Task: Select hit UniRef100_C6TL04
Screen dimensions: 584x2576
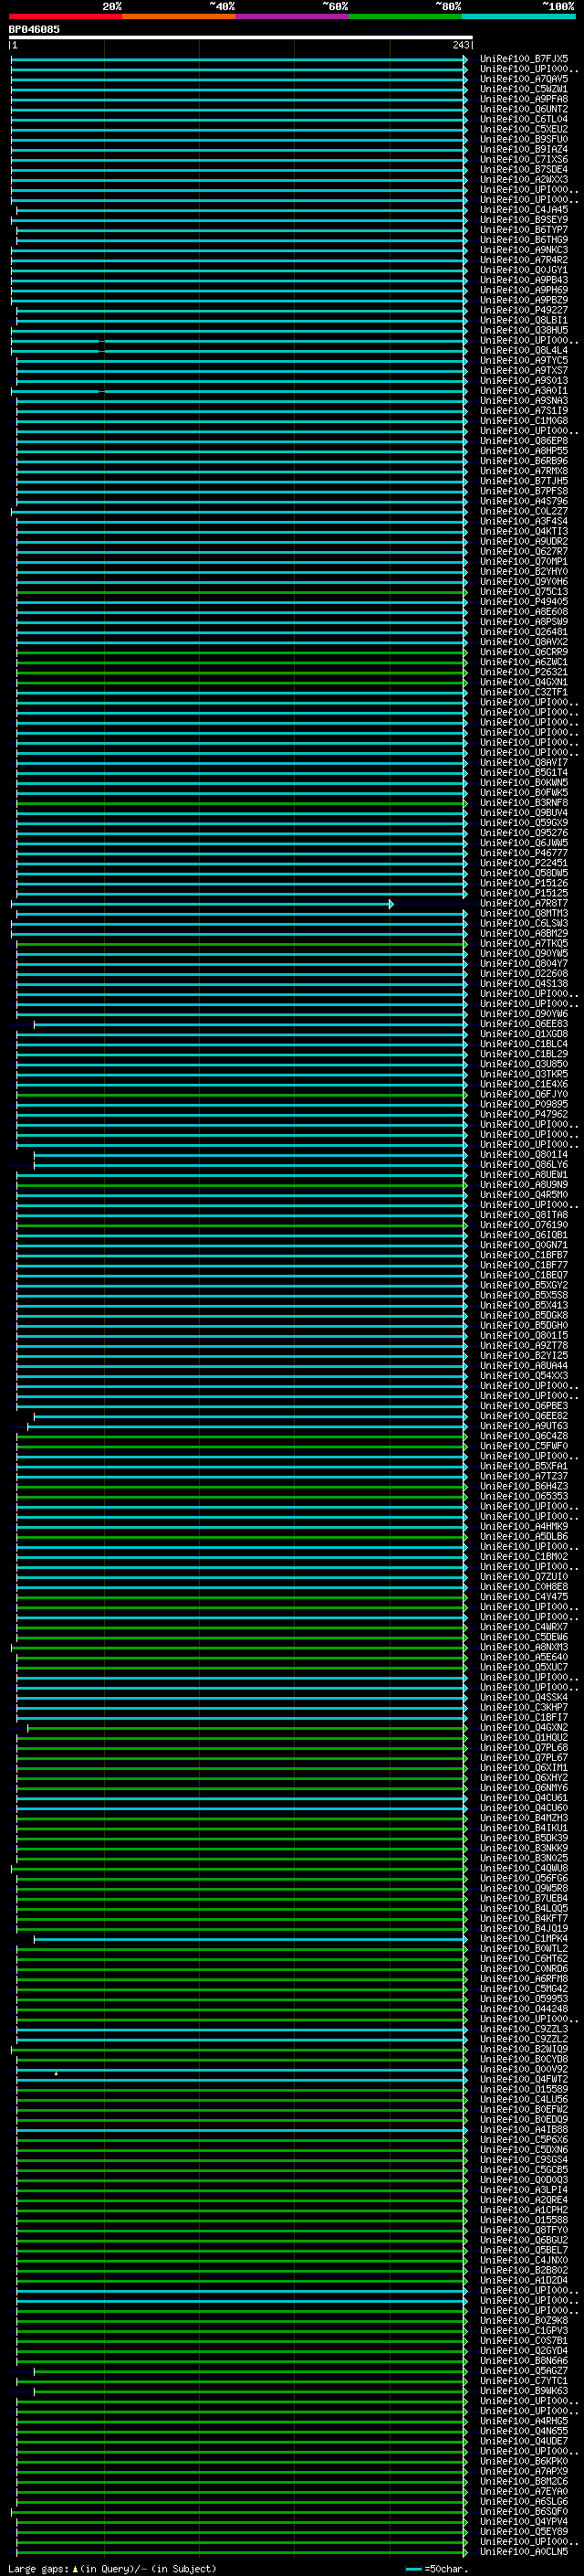Action: click(x=524, y=119)
